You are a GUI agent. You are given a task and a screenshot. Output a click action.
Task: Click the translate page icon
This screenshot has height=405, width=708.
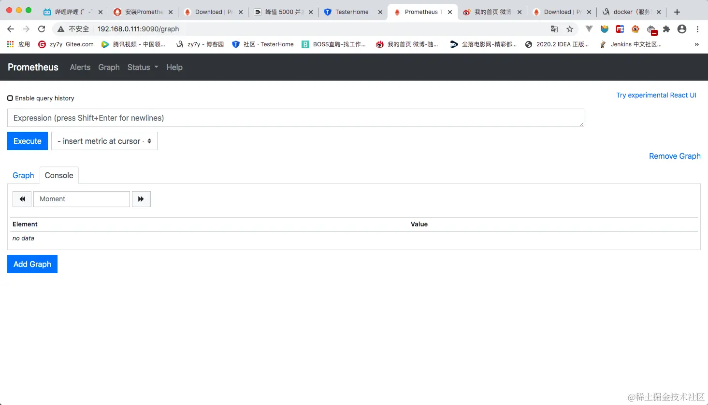554,29
